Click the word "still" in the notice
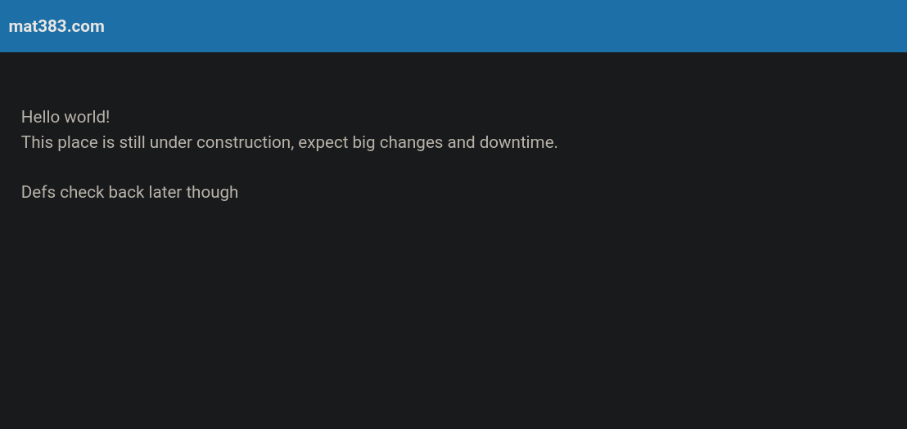 (x=132, y=142)
